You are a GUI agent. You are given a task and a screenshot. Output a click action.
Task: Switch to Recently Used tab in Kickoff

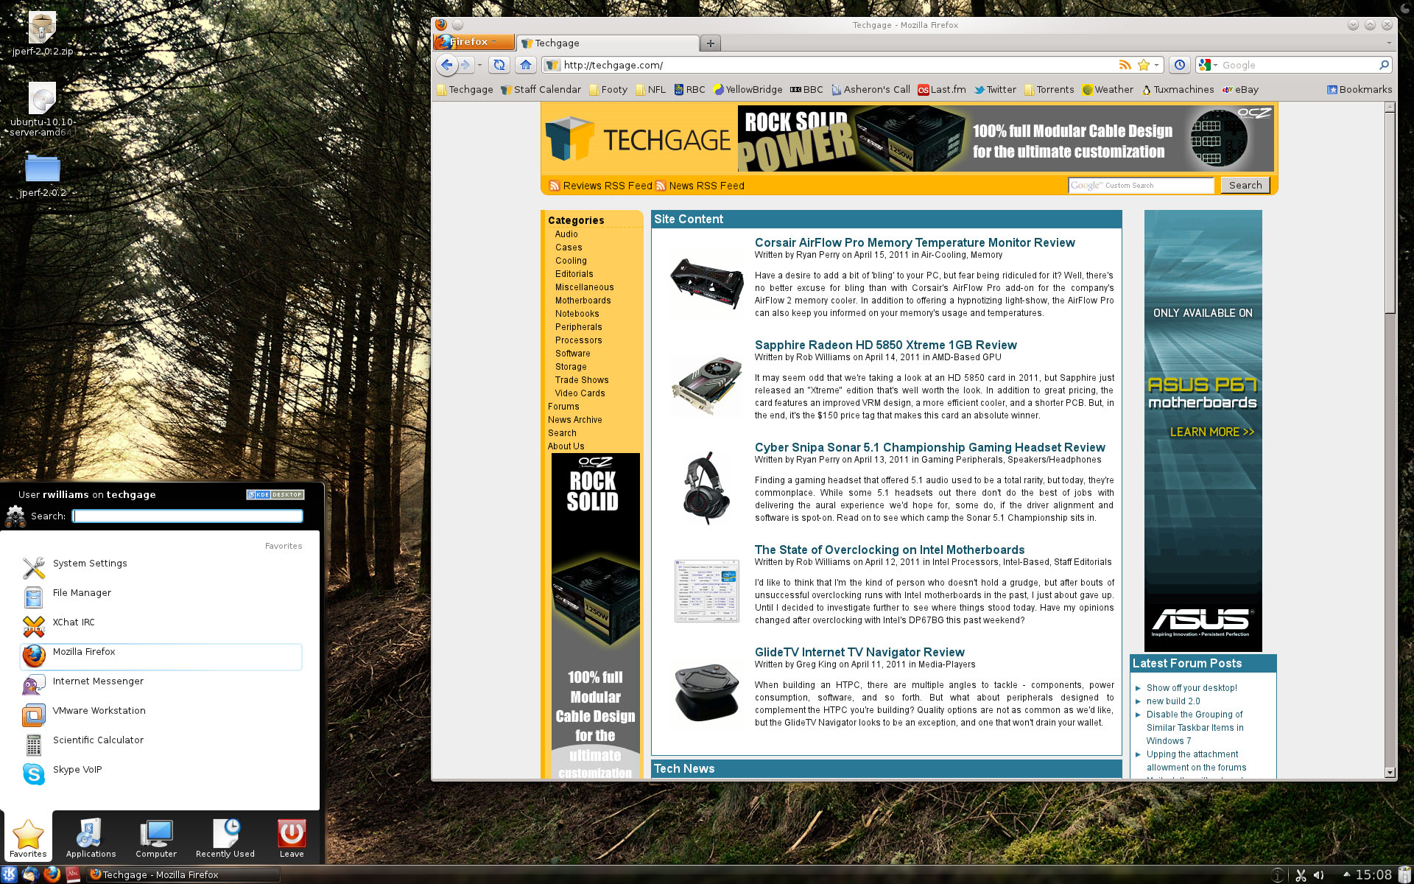coord(225,838)
